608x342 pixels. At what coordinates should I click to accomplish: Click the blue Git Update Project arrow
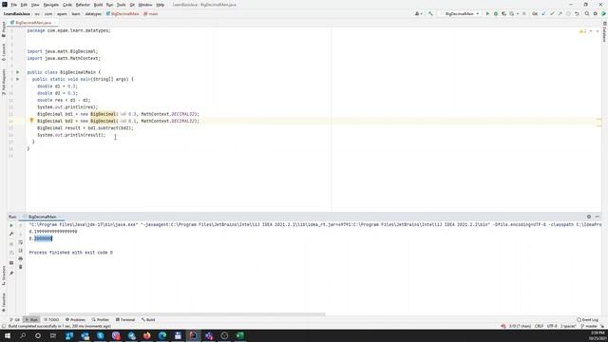543,13
